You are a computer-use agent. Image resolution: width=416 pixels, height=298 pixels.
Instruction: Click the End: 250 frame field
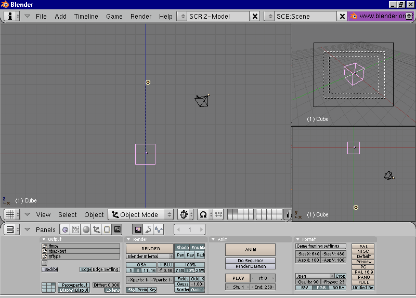263,287
